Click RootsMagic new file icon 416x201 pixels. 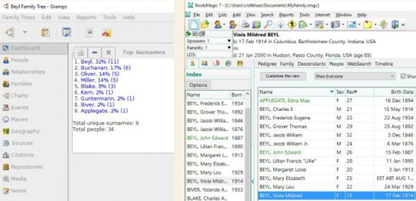194,25
